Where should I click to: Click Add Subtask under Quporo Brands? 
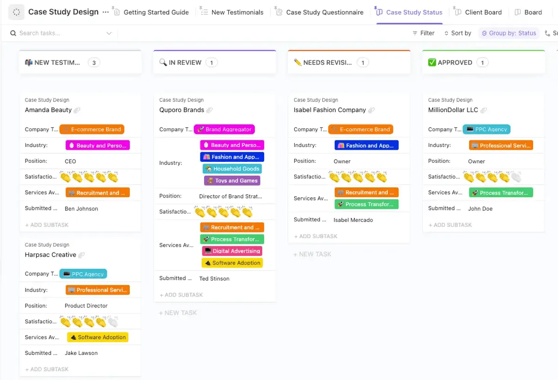tap(181, 295)
